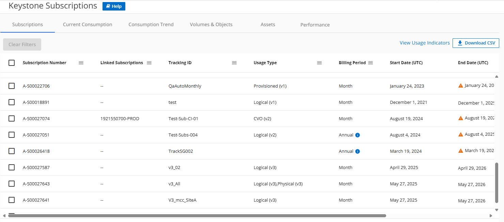Toggle the select-all header checkbox
The image size is (504, 222).
[12, 63]
